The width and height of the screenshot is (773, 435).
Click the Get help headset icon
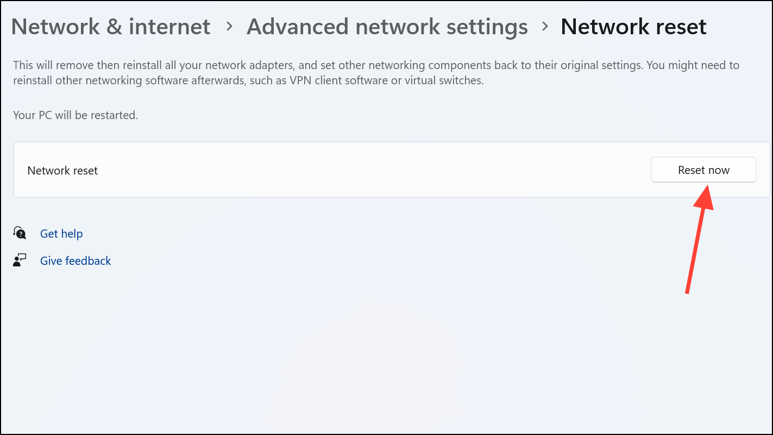(19, 233)
